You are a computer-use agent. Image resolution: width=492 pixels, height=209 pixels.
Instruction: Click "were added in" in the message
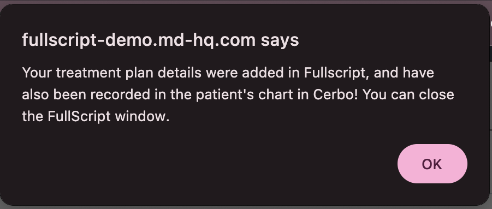[252, 73]
